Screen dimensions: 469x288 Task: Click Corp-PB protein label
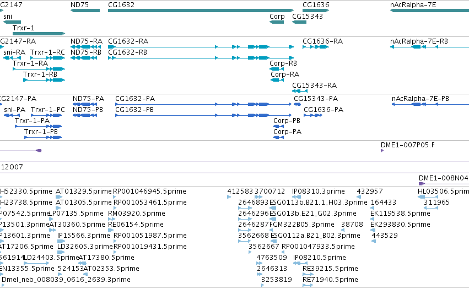[287, 121]
